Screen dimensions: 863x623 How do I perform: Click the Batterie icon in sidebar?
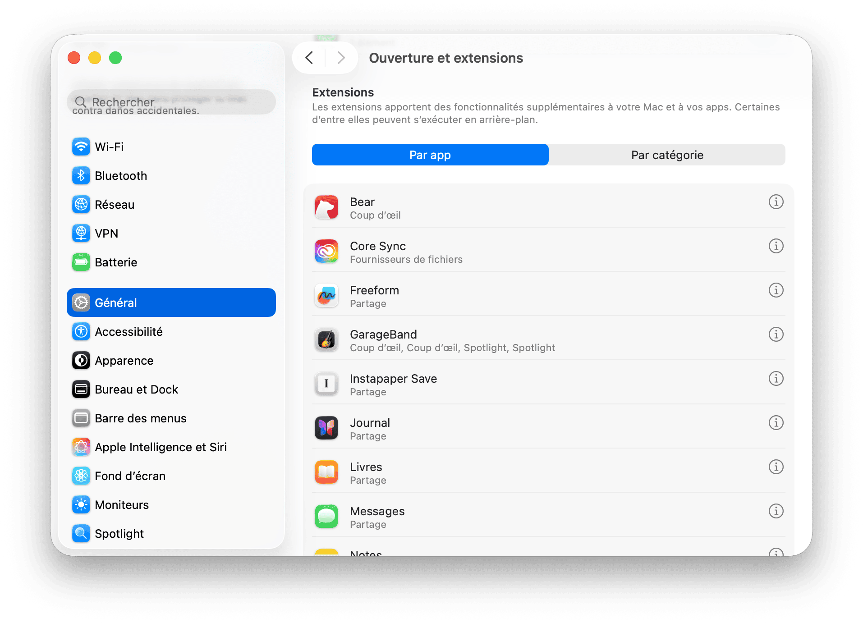[x=81, y=262]
